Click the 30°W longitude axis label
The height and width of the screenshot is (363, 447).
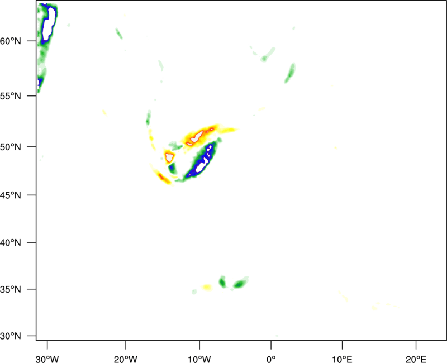pos(47,359)
